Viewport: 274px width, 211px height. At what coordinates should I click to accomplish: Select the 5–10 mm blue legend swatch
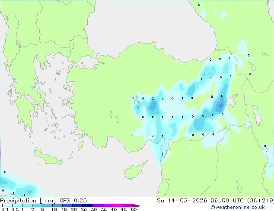47,205
